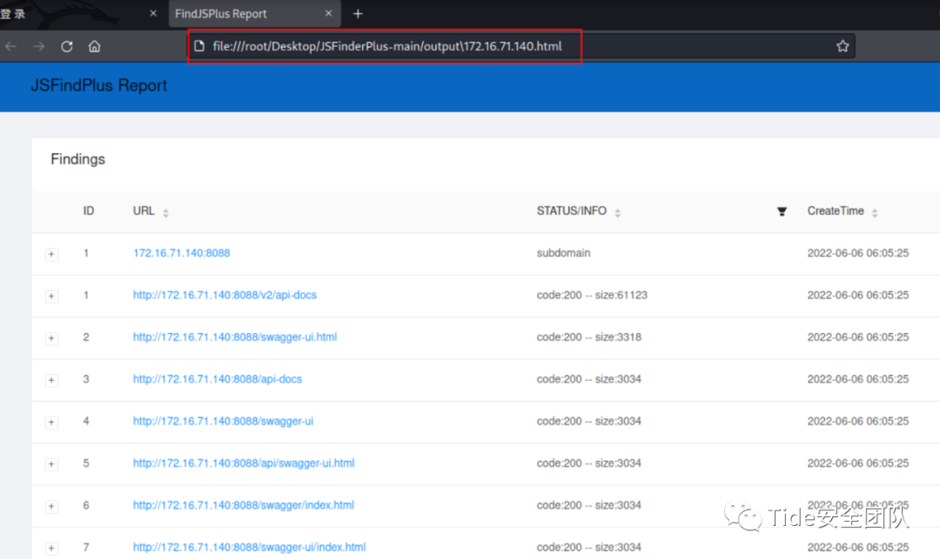Click the browser reload icon

pyautogui.click(x=67, y=47)
